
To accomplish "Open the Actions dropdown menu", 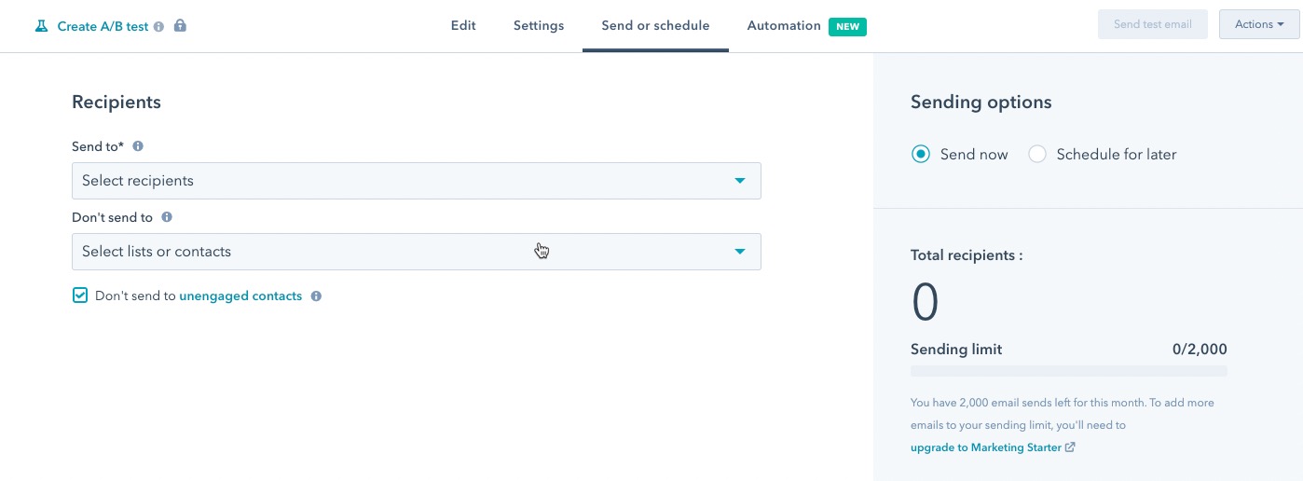I will (1259, 24).
